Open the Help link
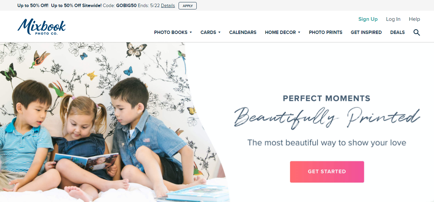434x202 pixels. tap(415, 19)
